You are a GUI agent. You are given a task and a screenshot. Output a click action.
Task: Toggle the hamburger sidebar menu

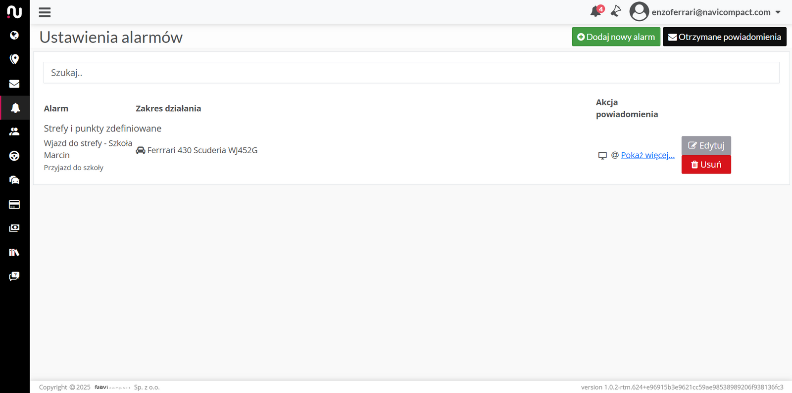45,12
